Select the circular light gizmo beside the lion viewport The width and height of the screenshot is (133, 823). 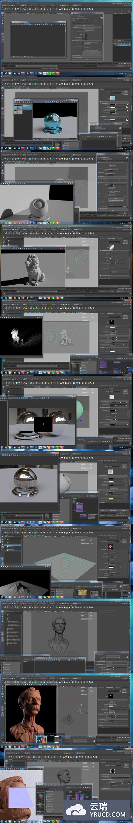click(x=79, y=257)
